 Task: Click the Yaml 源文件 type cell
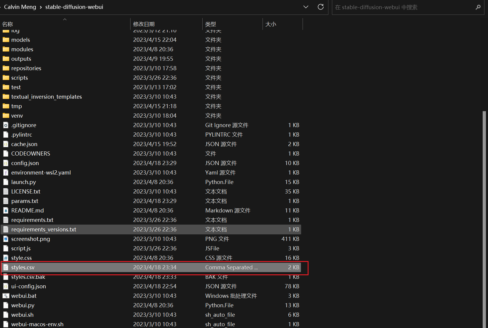(220, 172)
